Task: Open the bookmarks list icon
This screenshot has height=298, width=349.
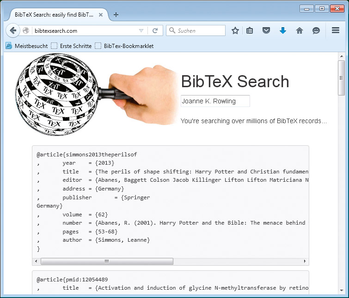Action: click(x=250, y=31)
